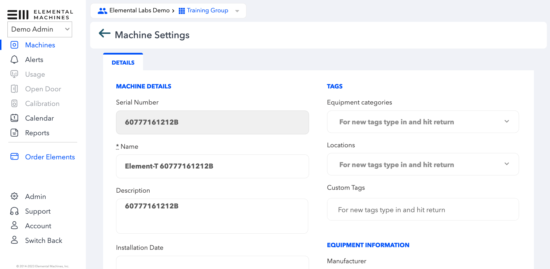Click the Open Door icon
Screen dimensions: 550x269
[14, 89]
